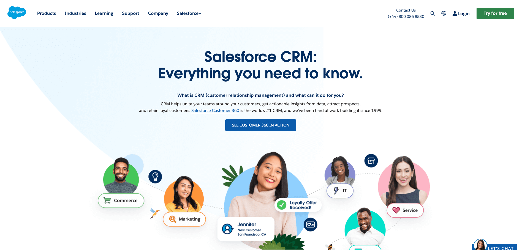Click the globe language selector icon
The width and height of the screenshot is (525, 250).
click(x=444, y=13)
